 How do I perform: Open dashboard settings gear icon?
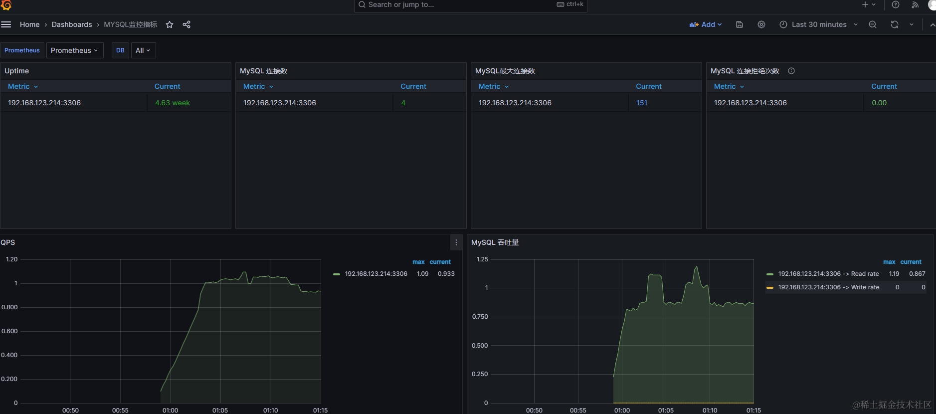[x=761, y=24]
